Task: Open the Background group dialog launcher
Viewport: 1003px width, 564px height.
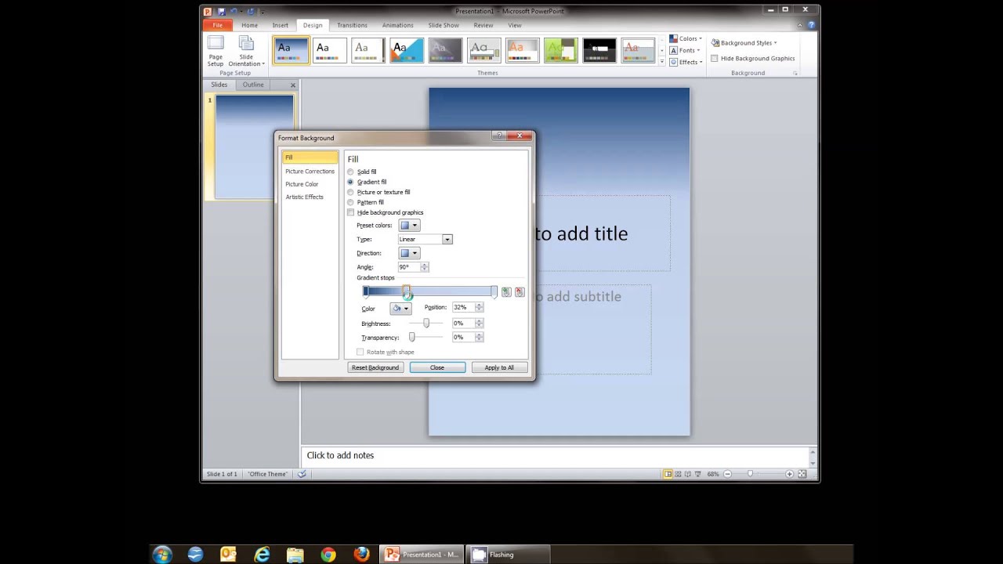Action: (x=795, y=73)
